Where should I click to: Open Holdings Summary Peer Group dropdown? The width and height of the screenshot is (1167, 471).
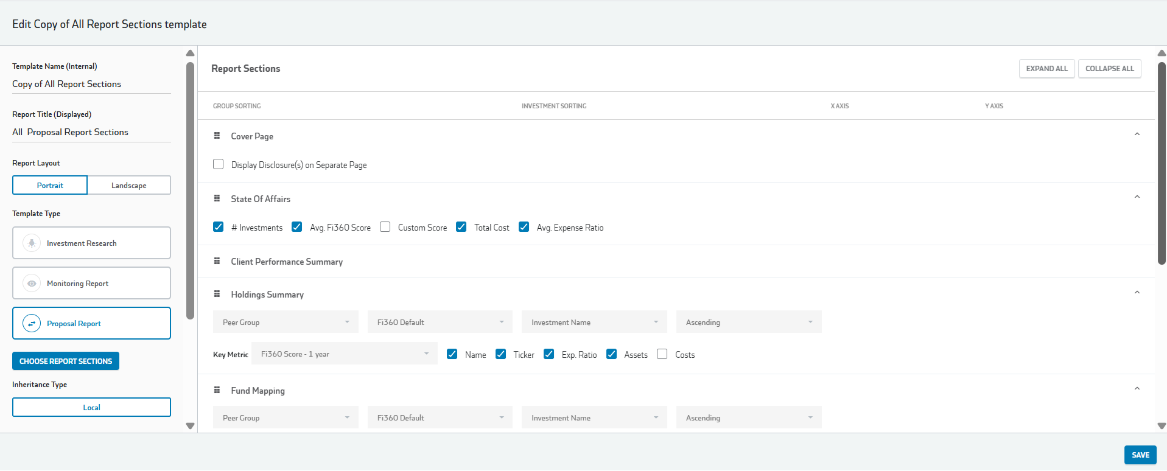286,322
